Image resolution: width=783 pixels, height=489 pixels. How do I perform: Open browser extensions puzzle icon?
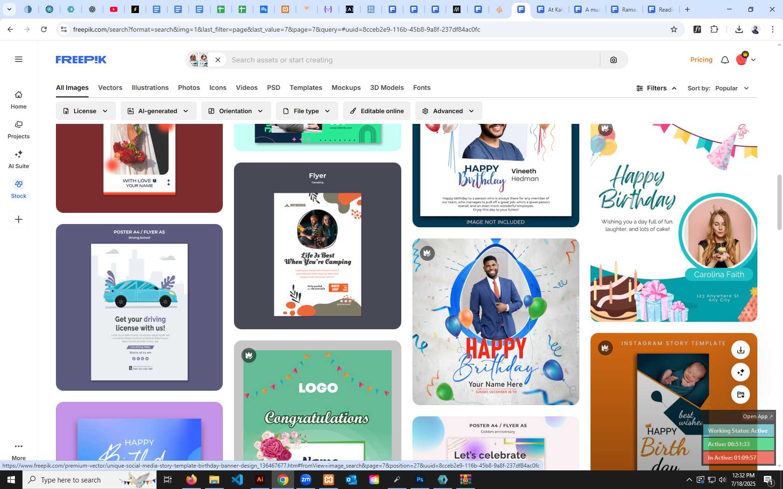pyautogui.click(x=714, y=29)
